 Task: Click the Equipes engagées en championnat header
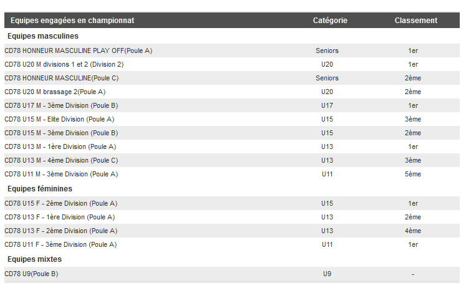tap(72, 21)
